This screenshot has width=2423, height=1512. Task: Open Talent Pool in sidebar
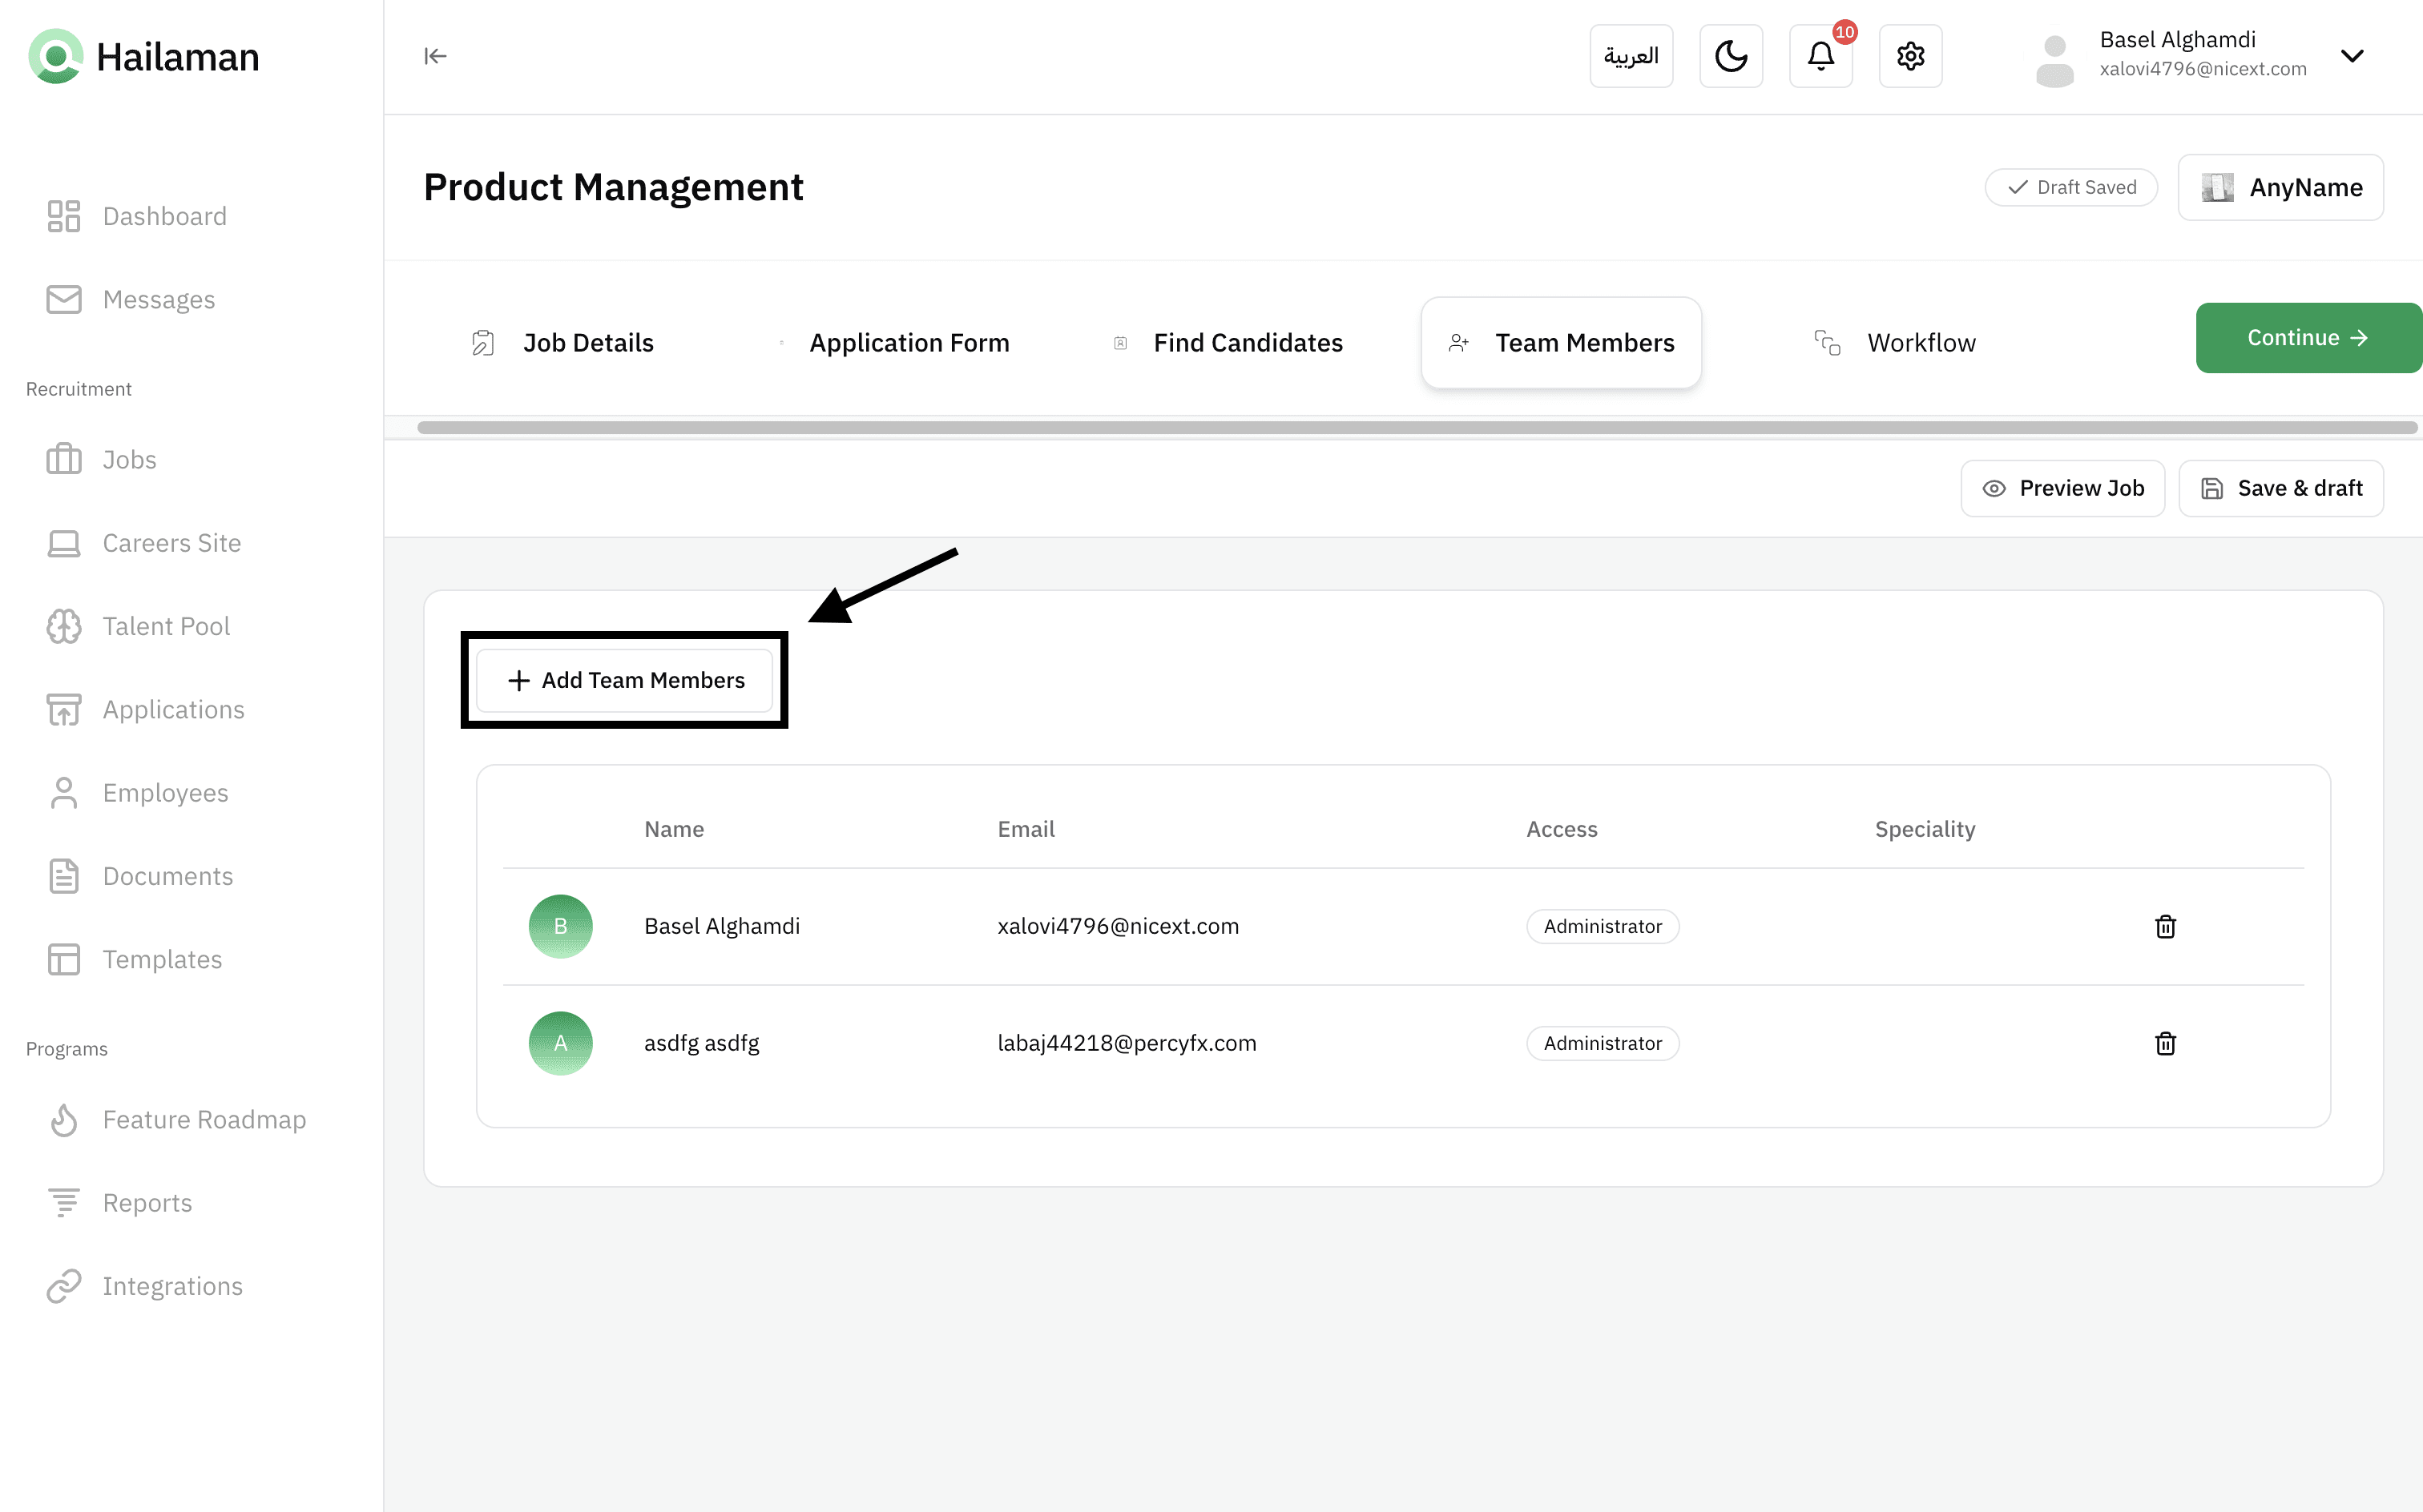(x=166, y=626)
